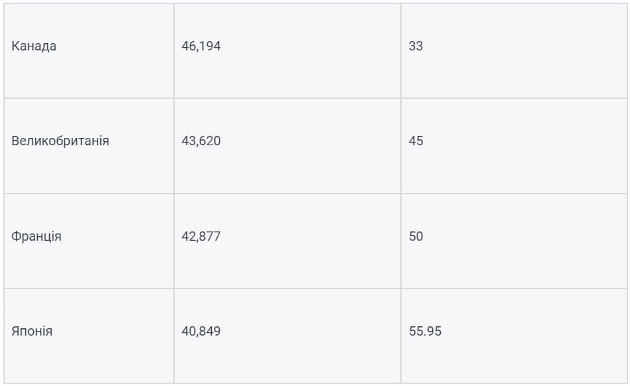Select the 42,877 value for Франція
630x386 pixels.
[x=201, y=236]
